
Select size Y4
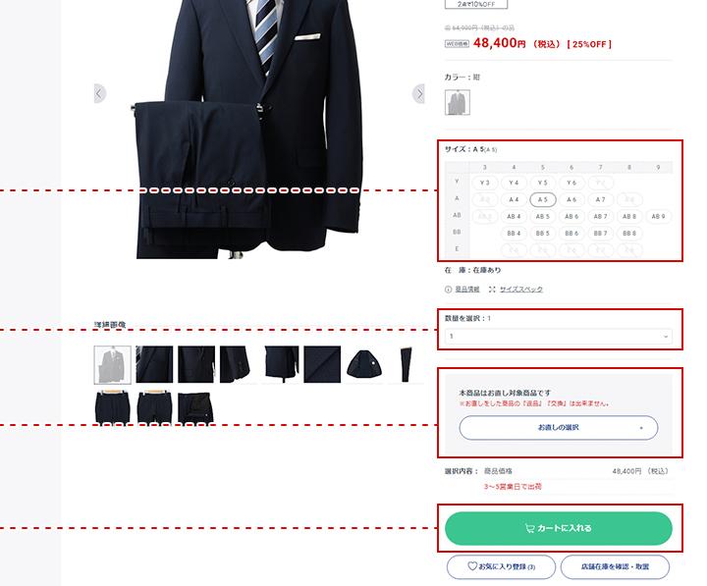tap(514, 183)
